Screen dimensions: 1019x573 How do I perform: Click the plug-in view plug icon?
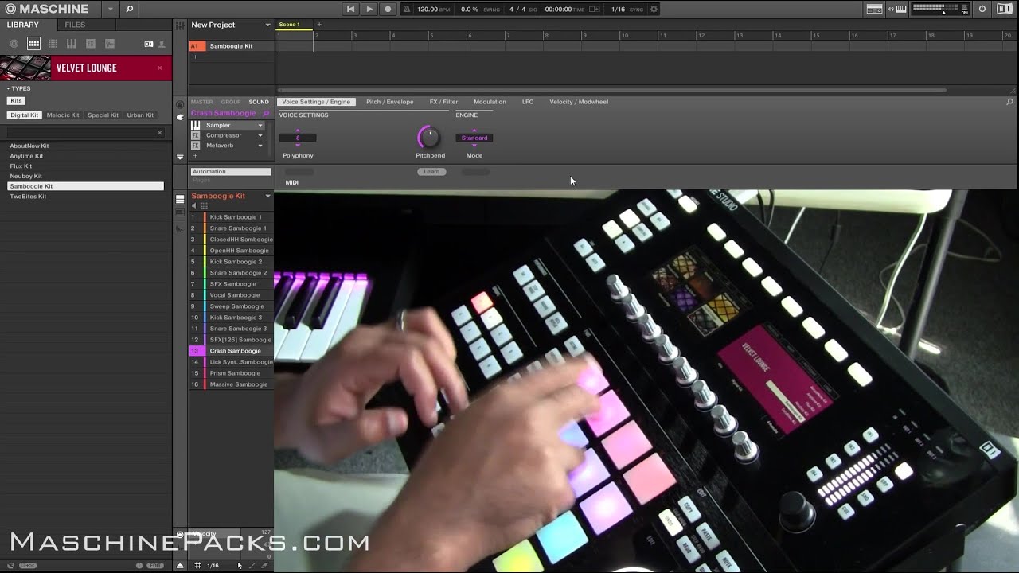180,118
